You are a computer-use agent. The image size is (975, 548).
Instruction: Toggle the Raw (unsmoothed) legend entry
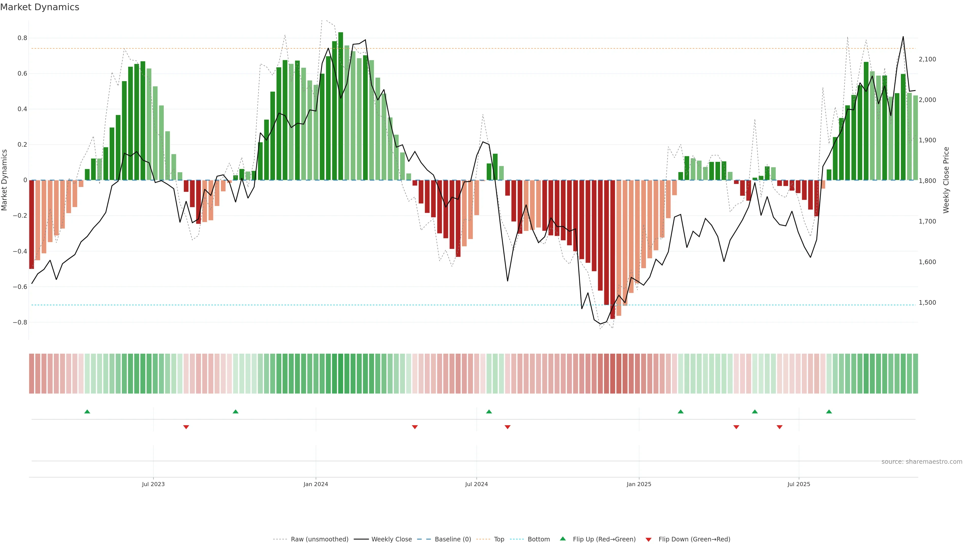319,539
